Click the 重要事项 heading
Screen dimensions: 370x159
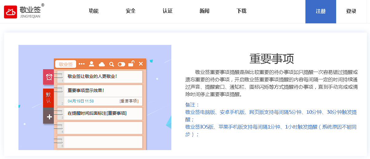coord(272,58)
